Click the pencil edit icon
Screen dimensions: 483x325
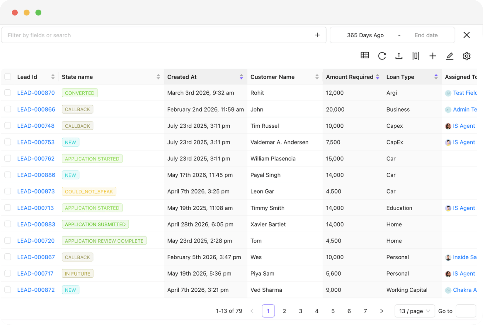click(449, 56)
